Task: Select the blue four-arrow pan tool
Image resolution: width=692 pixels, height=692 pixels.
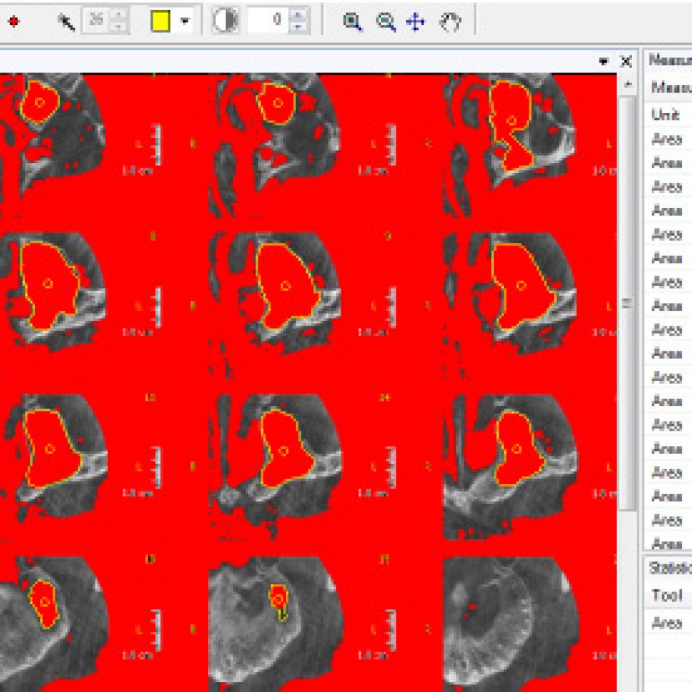Action: click(416, 22)
